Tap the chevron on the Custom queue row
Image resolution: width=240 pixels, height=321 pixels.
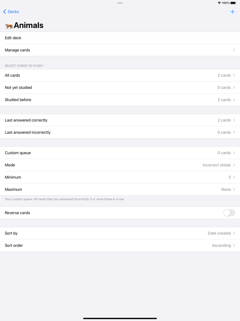(x=234, y=153)
